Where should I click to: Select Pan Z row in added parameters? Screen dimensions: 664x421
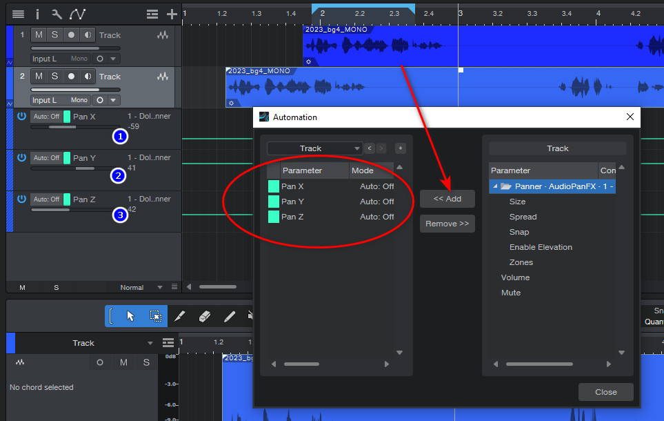point(331,217)
